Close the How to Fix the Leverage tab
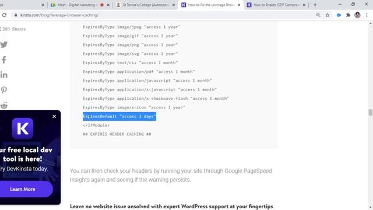The height and width of the screenshot is (210, 373). (239, 5)
